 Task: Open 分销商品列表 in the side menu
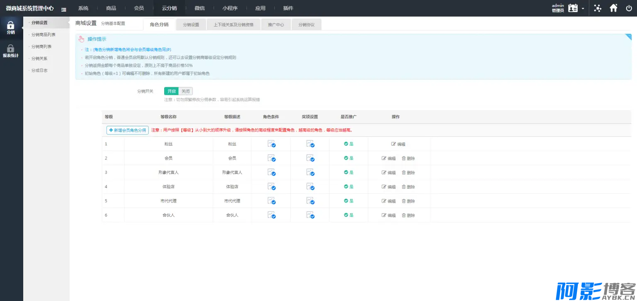pos(44,35)
